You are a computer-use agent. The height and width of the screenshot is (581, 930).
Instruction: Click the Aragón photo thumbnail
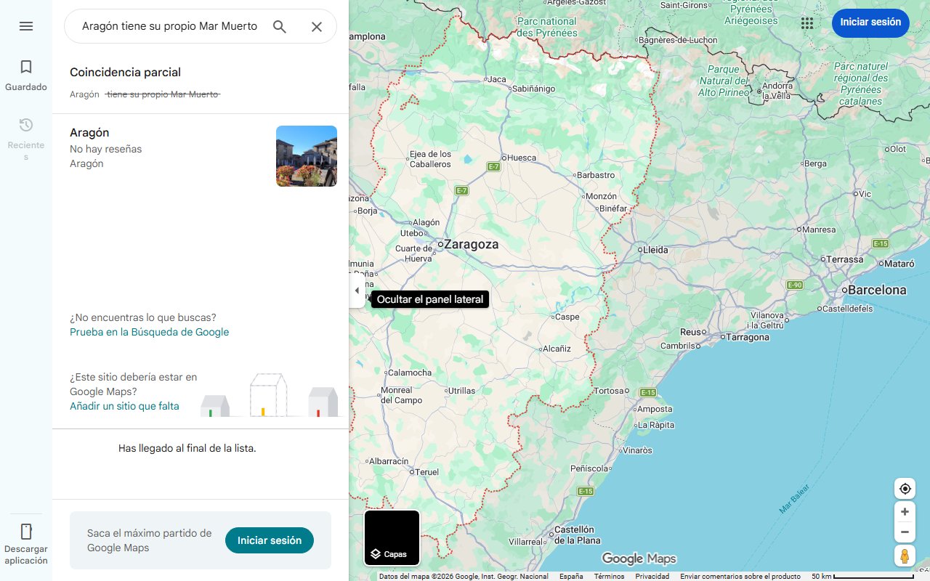[x=306, y=155]
